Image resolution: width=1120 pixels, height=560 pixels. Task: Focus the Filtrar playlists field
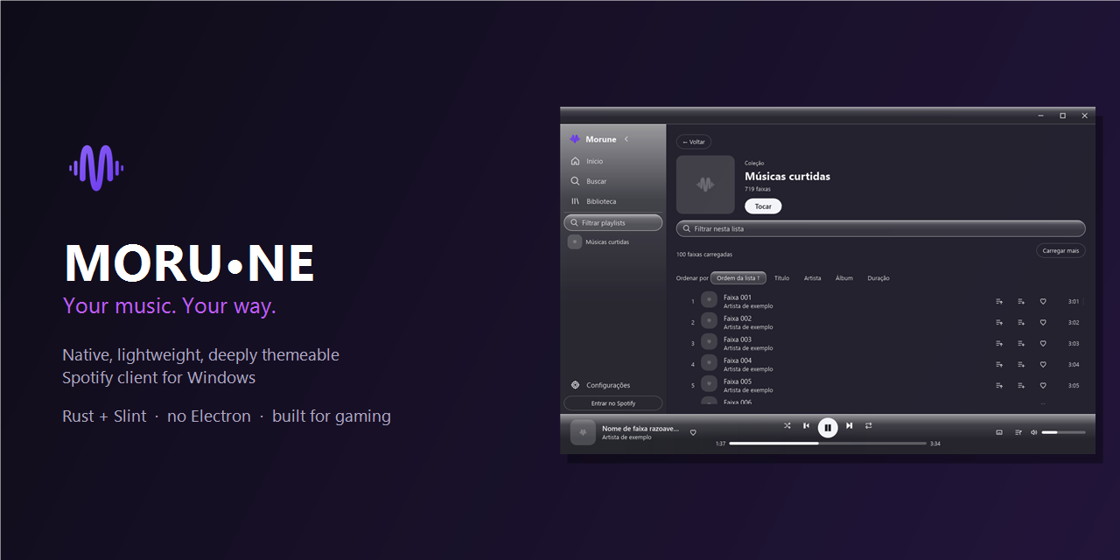[612, 223]
